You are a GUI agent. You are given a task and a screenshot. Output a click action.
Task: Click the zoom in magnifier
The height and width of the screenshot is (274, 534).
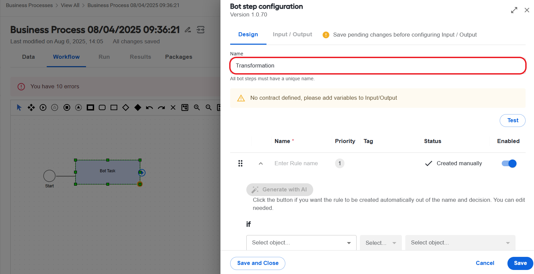(197, 107)
